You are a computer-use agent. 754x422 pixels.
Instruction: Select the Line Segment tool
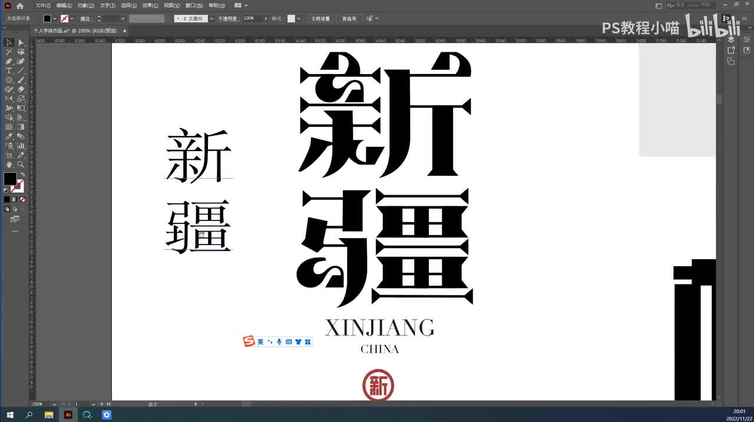(x=21, y=71)
